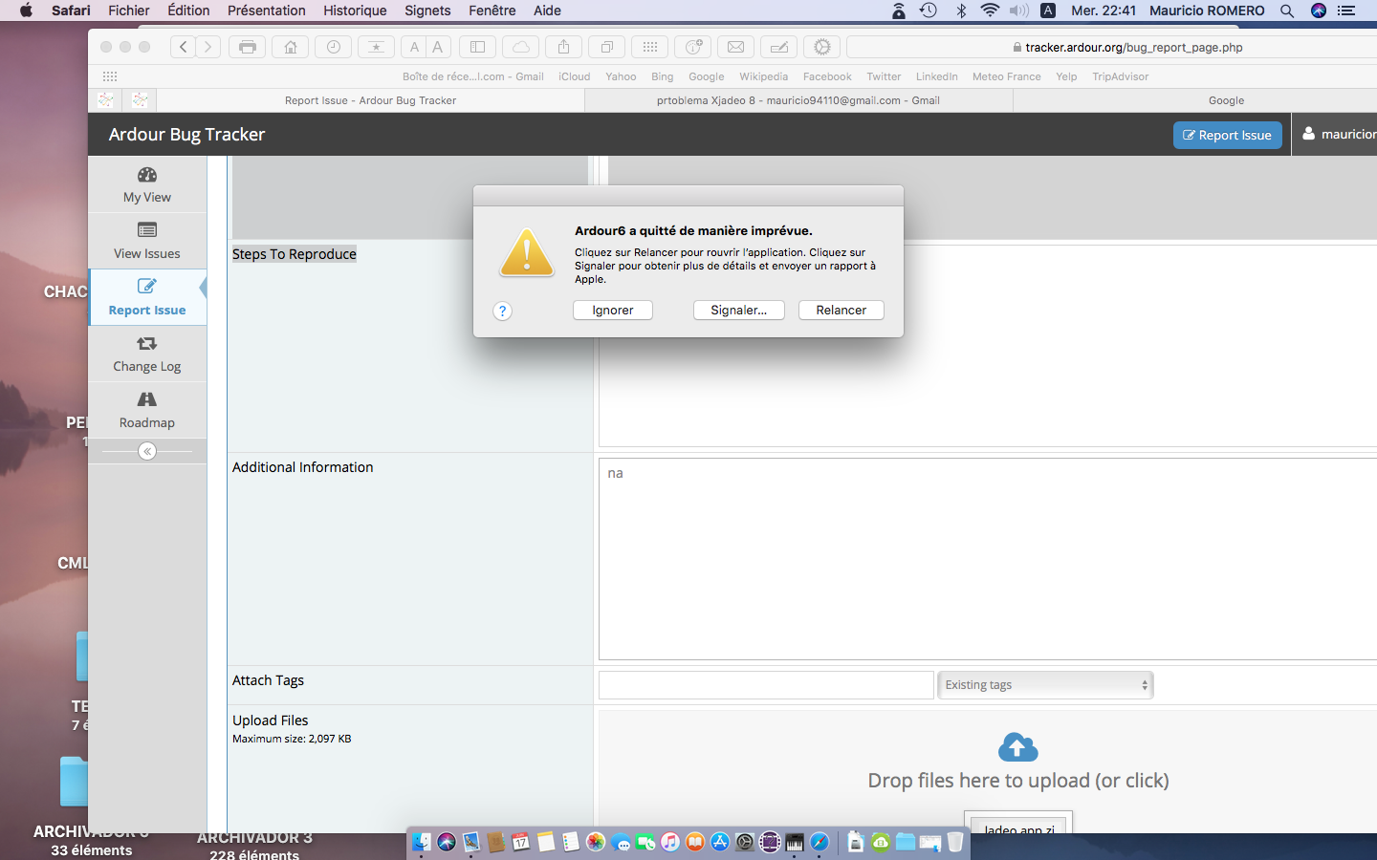This screenshot has width=1377, height=860.
Task: Toggle Safari sidebar display button
Action: (477, 47)
